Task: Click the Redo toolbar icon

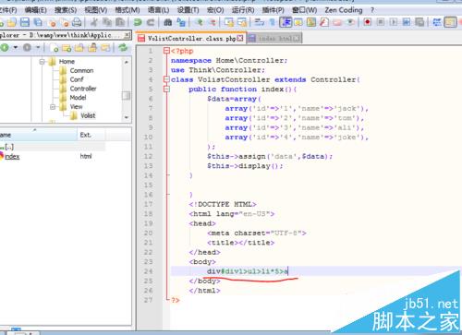Action: 151,22
